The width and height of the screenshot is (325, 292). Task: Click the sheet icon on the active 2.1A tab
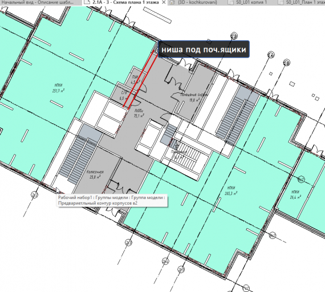pyautogui.click(x=87, y=2)
